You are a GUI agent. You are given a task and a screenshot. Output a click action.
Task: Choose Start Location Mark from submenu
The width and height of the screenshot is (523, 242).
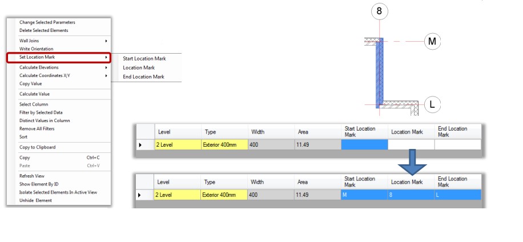(x=144, y=59)
